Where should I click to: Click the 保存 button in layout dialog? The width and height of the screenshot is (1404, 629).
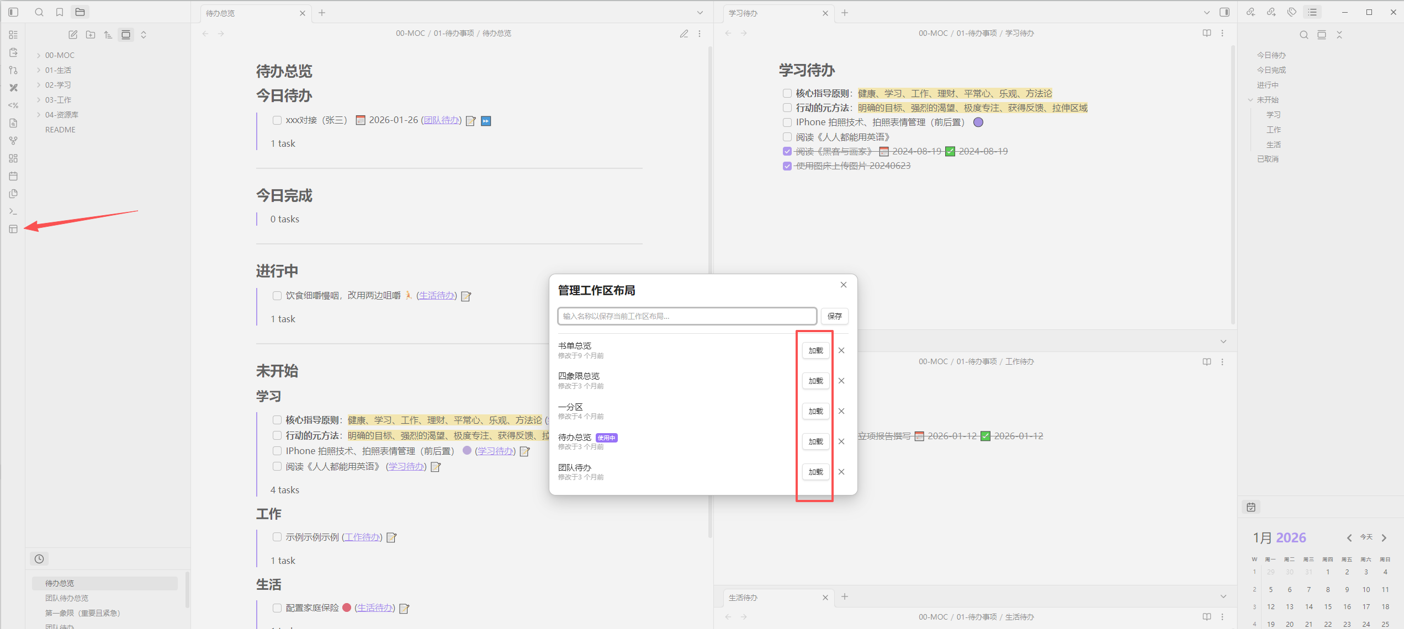point(834,316)
